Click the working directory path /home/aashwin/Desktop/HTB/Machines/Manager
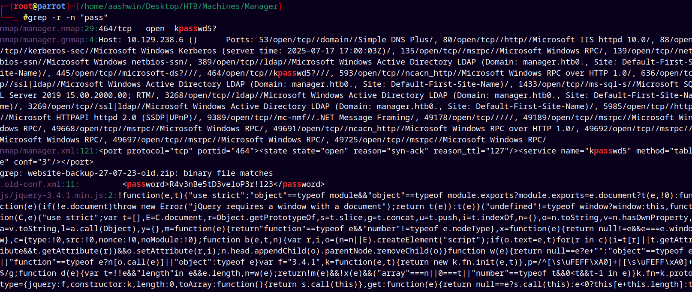692x292 pixels. coord(179,6)
